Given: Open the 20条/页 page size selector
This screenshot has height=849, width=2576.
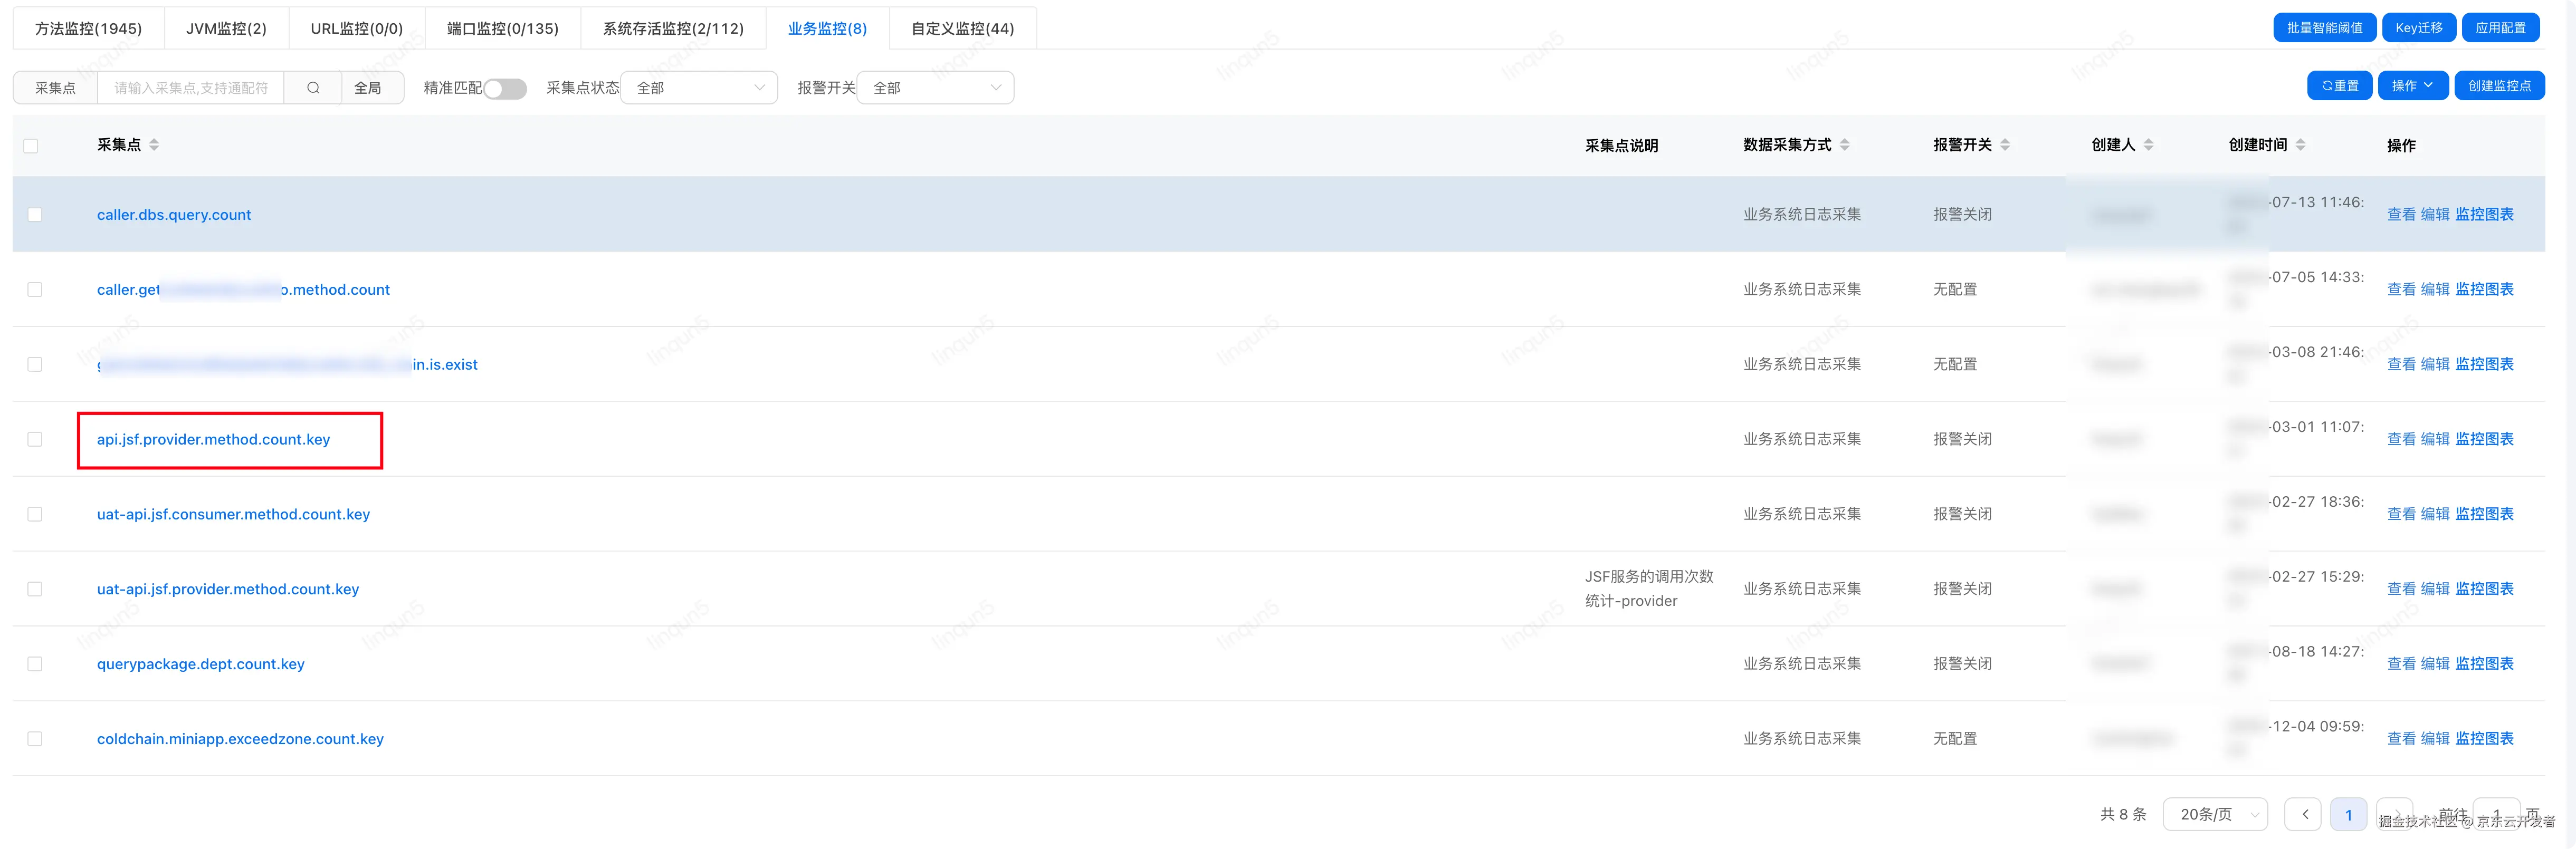Looking at the screenshot, I should click(2215, 814).
